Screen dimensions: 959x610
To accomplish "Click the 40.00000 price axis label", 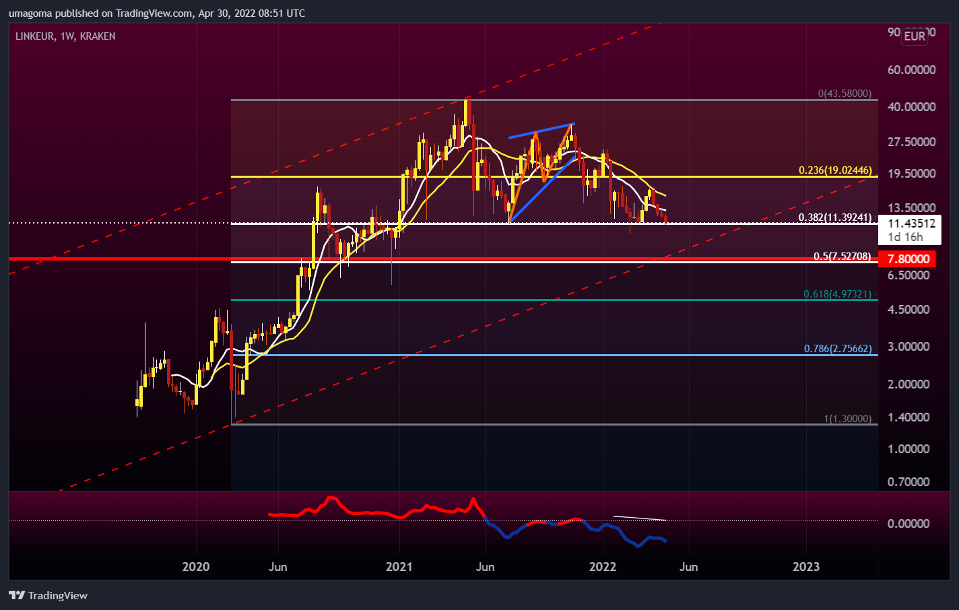I will point(912,107).
